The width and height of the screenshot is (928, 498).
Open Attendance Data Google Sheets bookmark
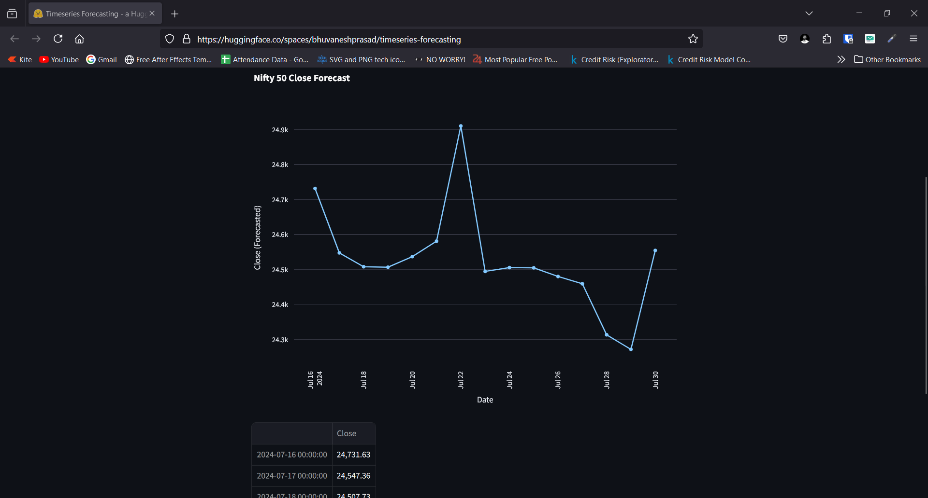265,60
